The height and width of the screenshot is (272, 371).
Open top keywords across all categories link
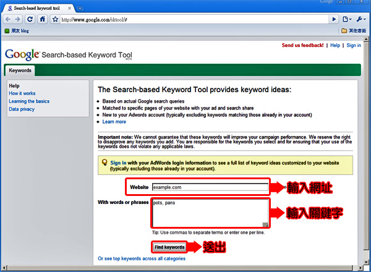point(142,258)
